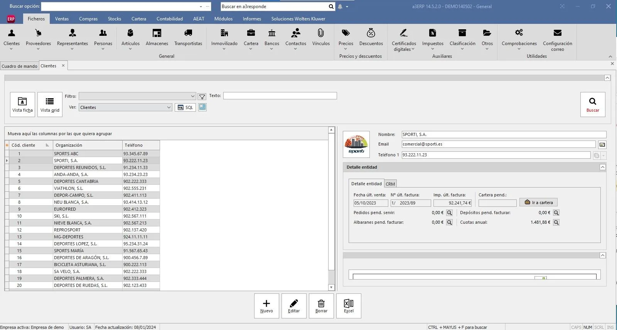Click the layout icon next to SQL button

(202, 107)
